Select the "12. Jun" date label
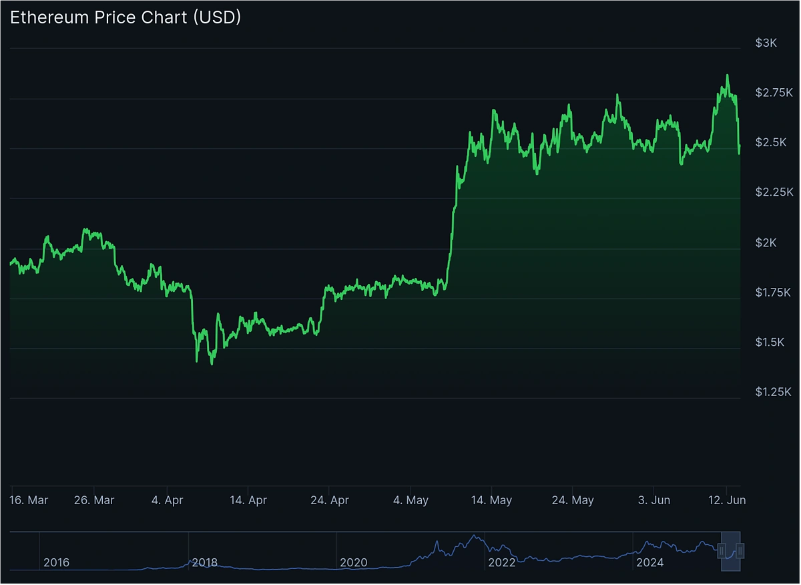This screenshot has width=801, height=585. coord(727,500)
